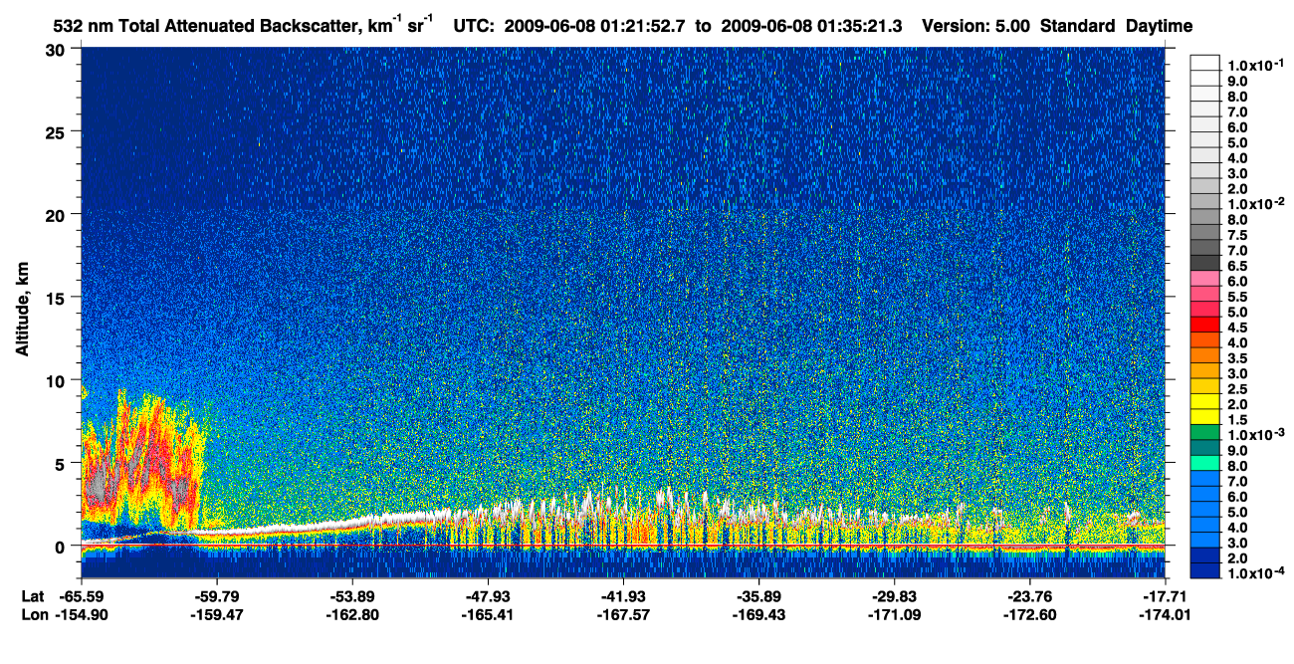
Task: Click the colorbar label "3.5"
Action: pos(1237,358)
